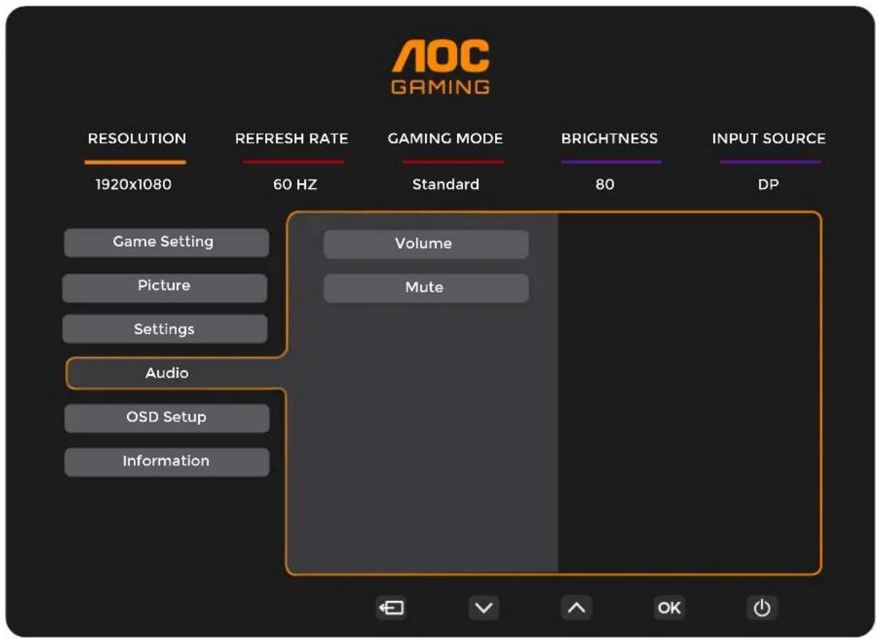Click the AOC Gaming logo

point(440,67)
